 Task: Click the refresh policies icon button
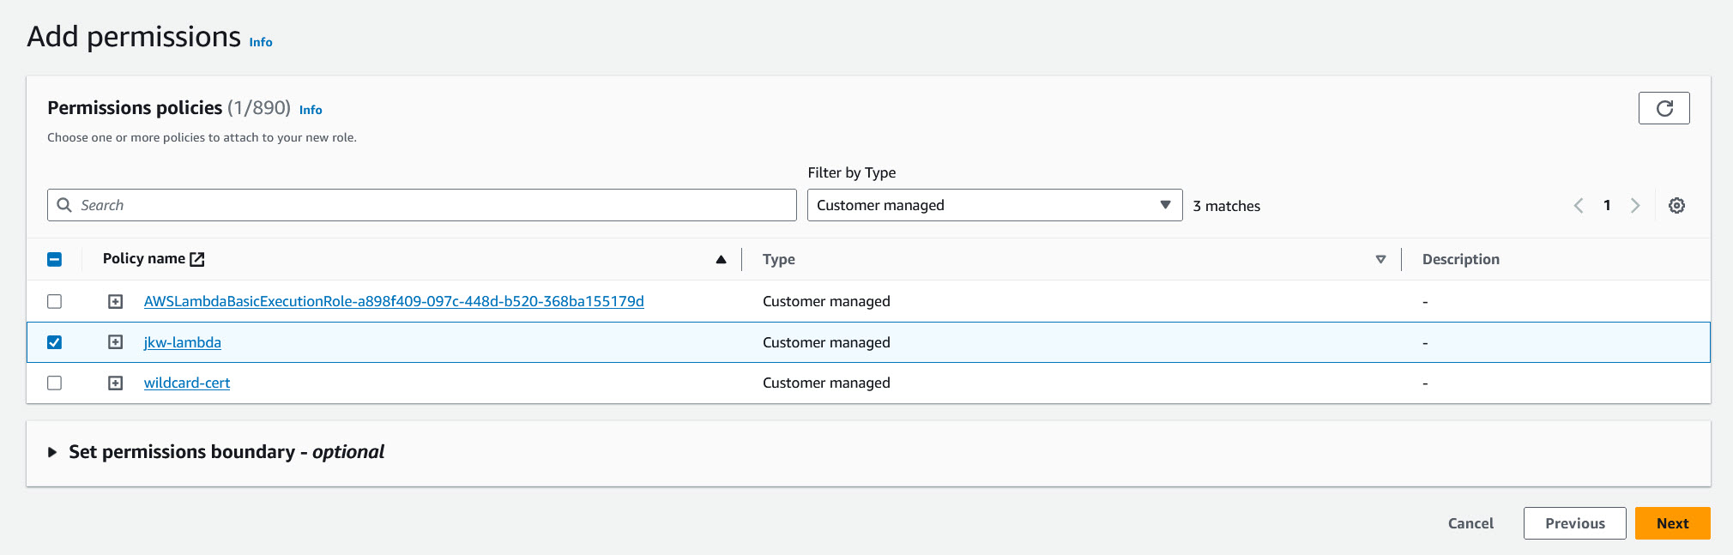1664,108
